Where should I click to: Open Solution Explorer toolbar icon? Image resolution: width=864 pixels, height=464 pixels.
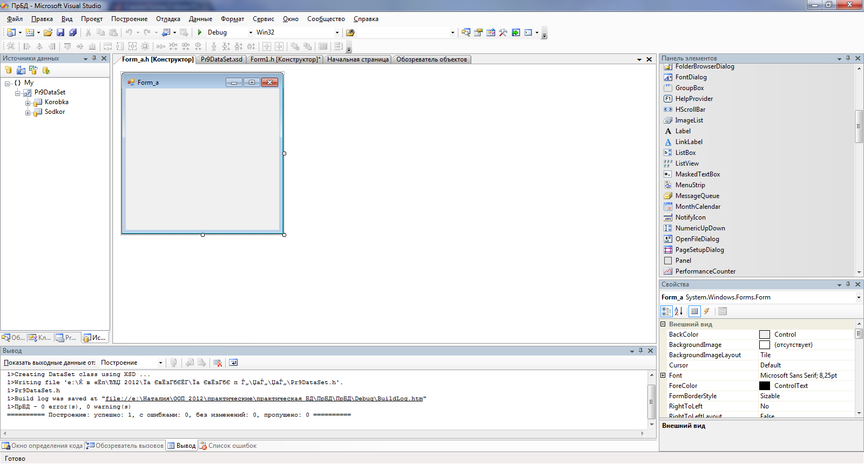[x=466, y=32]
